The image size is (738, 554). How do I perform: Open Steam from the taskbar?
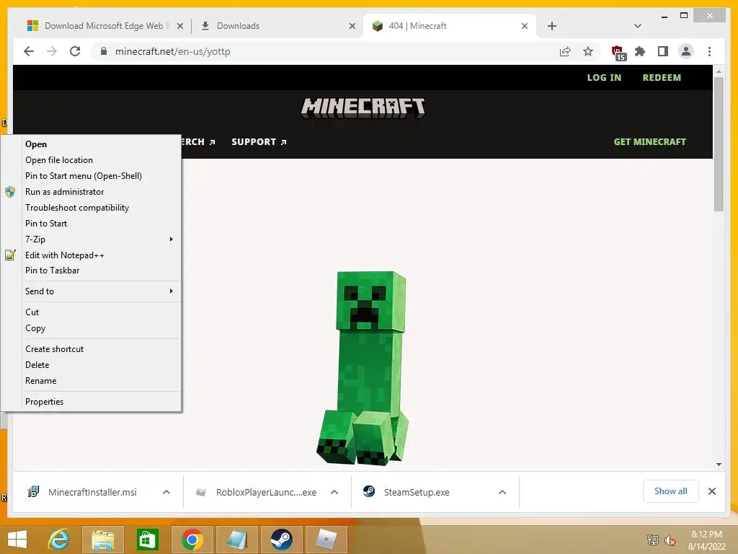[x=282, y=540]
